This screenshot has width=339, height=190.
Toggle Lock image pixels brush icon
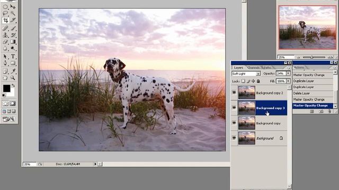(x=248, y=81)
